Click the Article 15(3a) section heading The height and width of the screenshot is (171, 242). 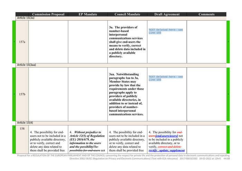click(x=26, y=18)
